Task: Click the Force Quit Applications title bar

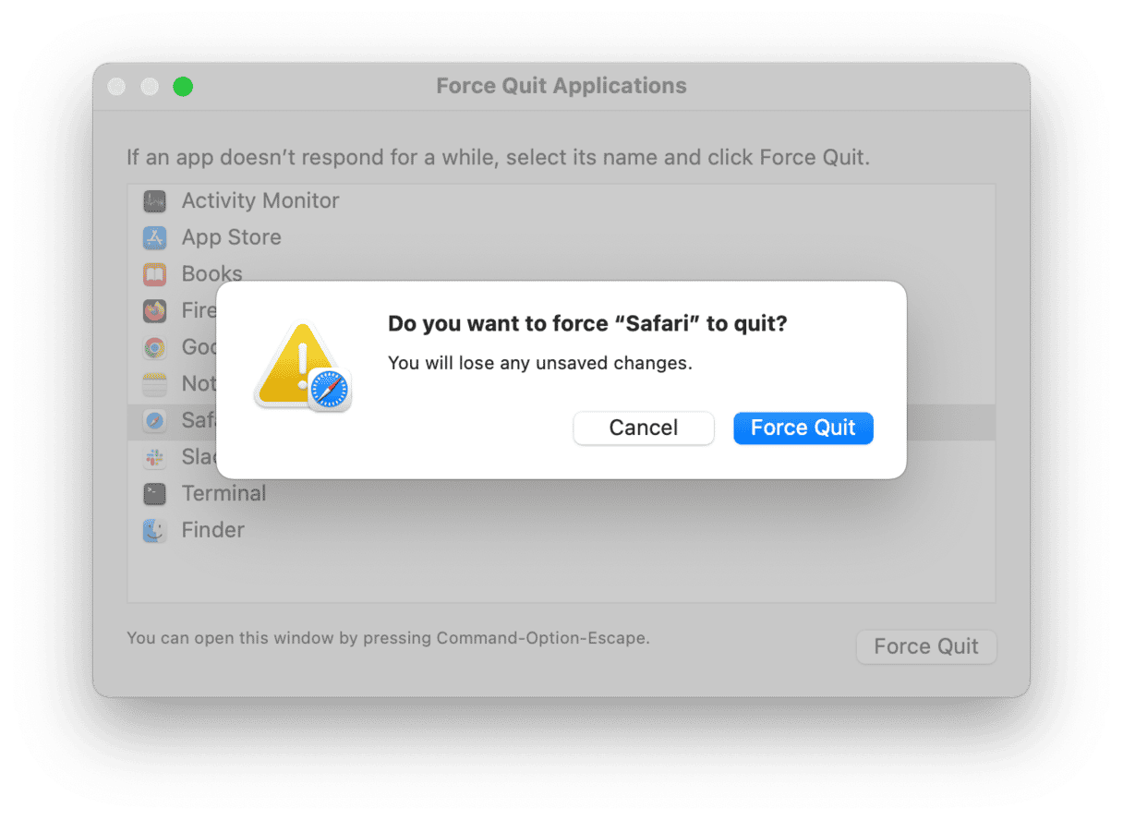Action: (x=561, y=87)
